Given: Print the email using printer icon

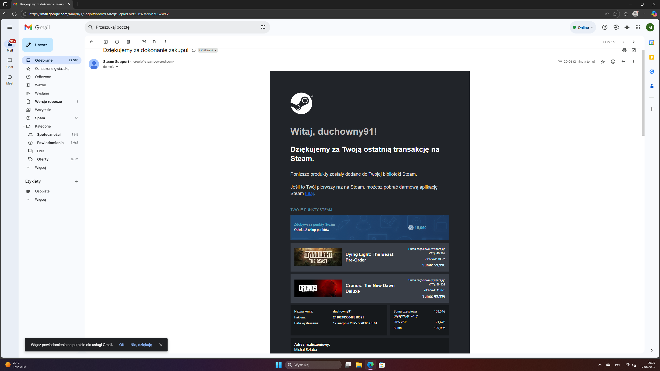Looking at the screenshot, I should [x=624, y=50].
